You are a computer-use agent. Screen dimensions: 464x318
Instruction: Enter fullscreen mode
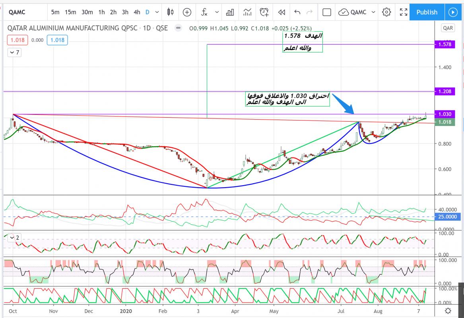[x=403, y=12]
